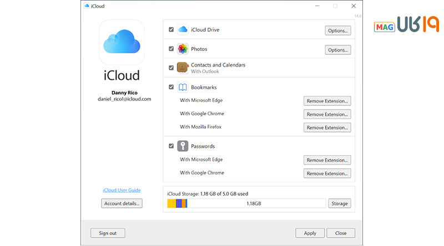This screenshot has width=444, height=246.
Task: Open iCloud Drive Options
Action: (337, 30)
